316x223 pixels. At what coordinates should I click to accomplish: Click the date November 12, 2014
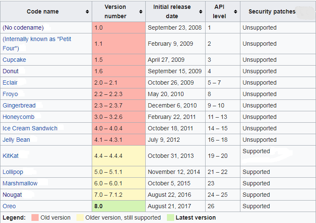pyautogui.click(x=174, y=172)
